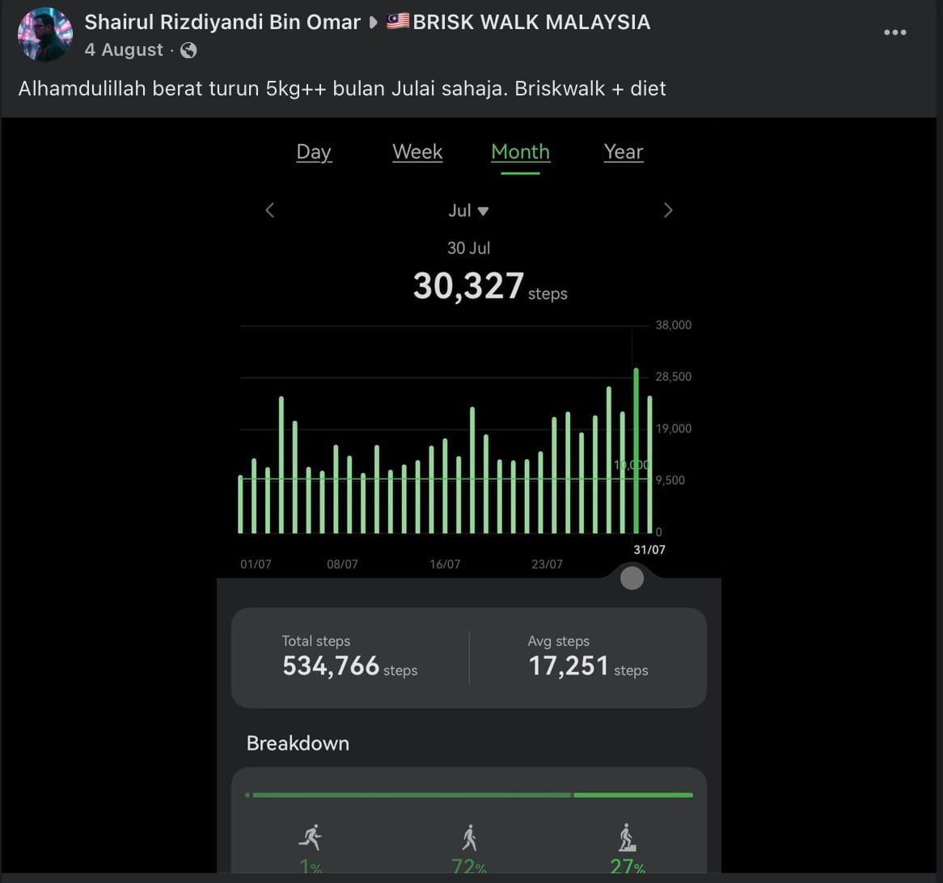943x883 pixels.
Task: Open the BRISK WALK MALAYSIA group
Action: tap(518, 23)
